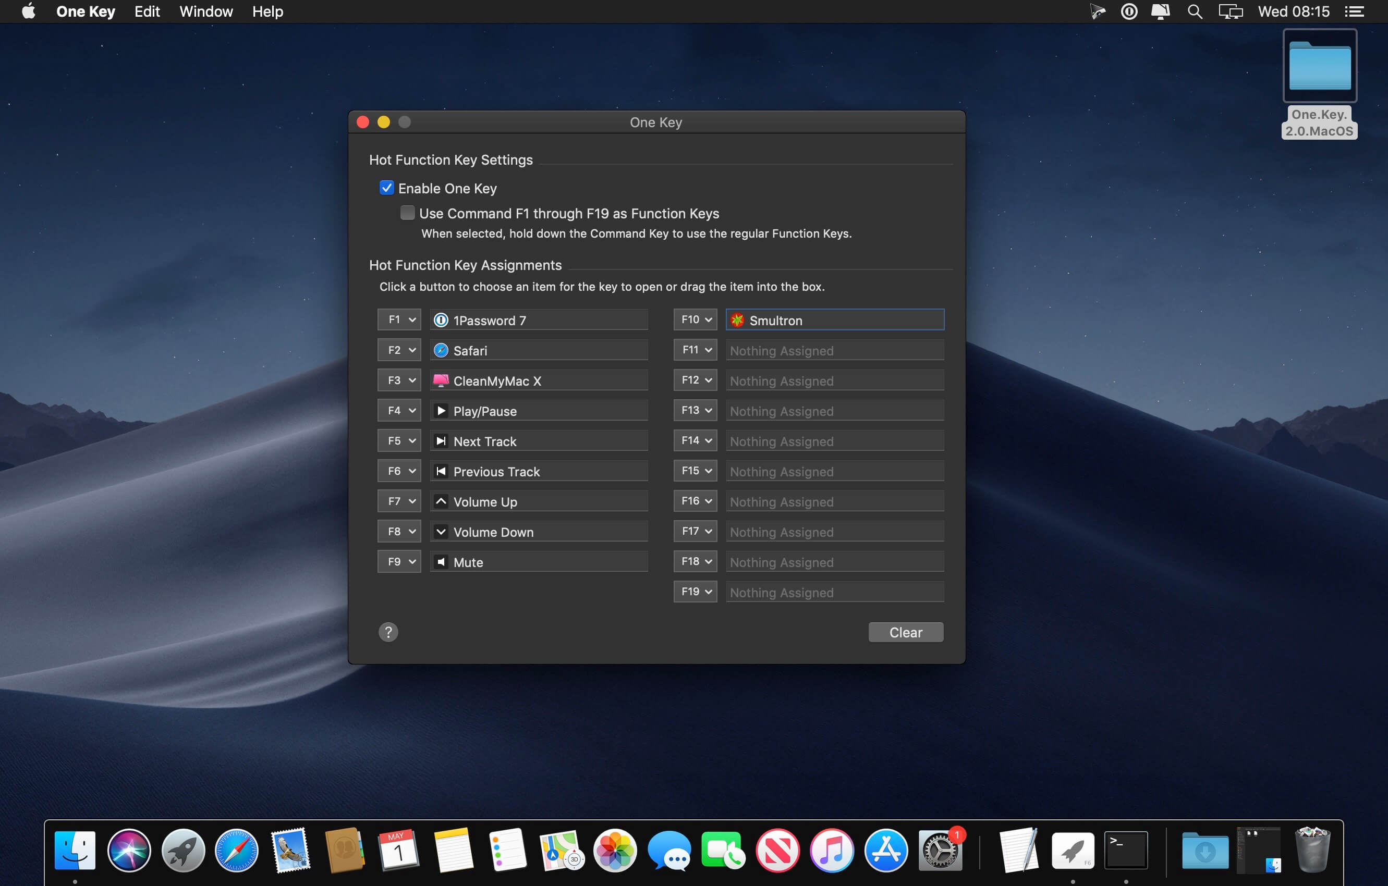Expand the F1 key dropdown
1388x886 pixels.
tap(399, 319)
